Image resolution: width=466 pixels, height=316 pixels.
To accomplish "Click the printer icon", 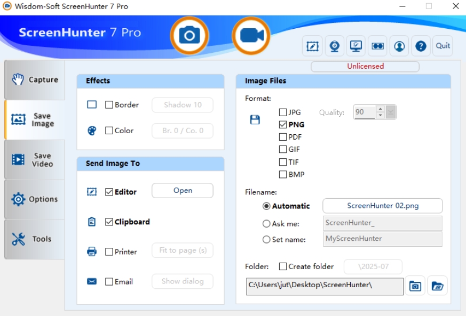I will pyautogui.click(x=92, y=252).
